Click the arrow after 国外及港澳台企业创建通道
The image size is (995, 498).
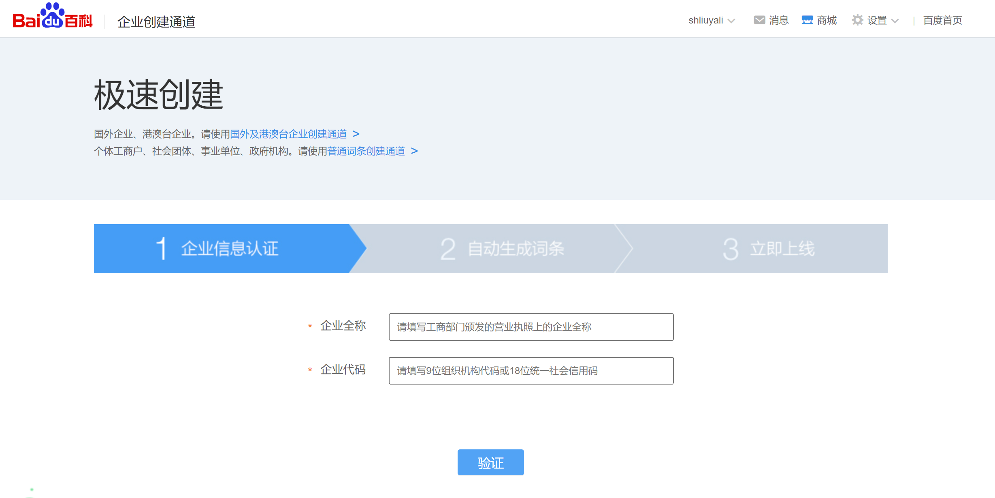[x=356, y=134]
